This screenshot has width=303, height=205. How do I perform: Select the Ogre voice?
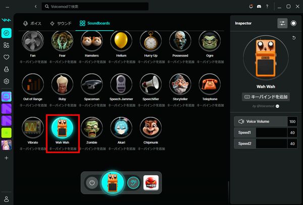(210, 41)
